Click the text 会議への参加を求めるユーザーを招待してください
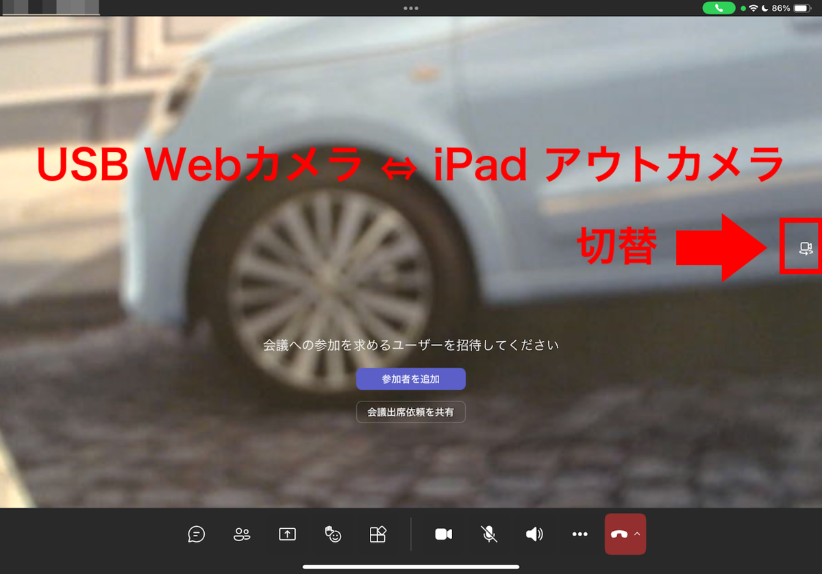 pyautogui.click(x=411, y=345)
